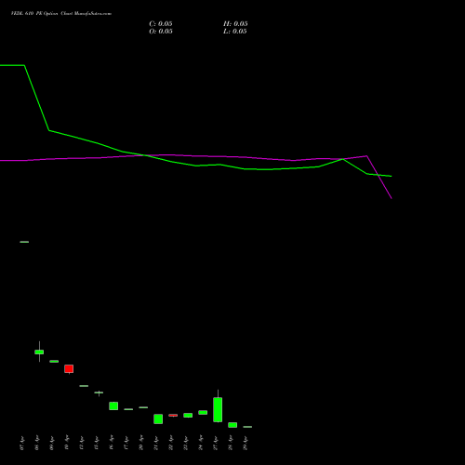Click the '10 Apr' date axis label
465x465 pixels.
67,443
